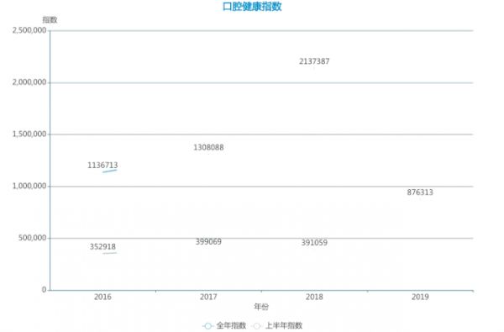The image size is (504, 332).
Task: Click the y-axis value 2,500,000
Action: coord(29,30)
